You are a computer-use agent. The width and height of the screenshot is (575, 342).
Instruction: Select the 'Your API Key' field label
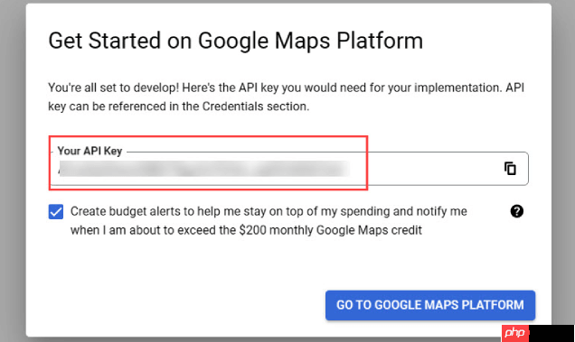pyautogui.click(x=90, y=151)
